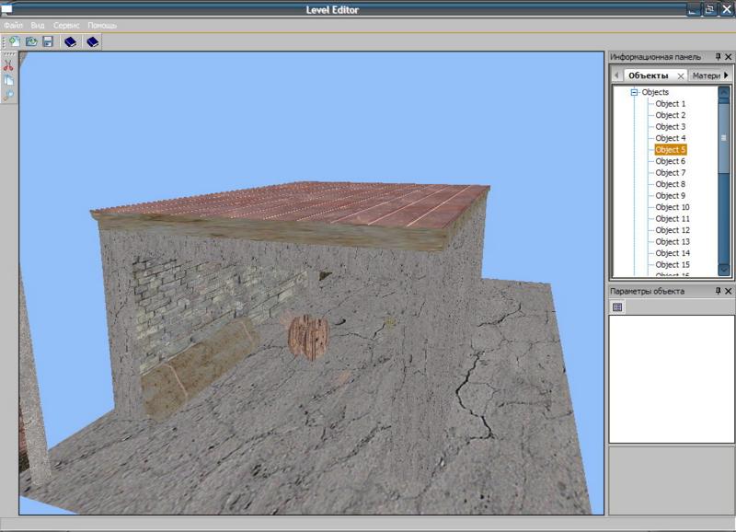Open the Помощь menu
This screenshot has height=532, width=736.
click(x=102, y=26)
